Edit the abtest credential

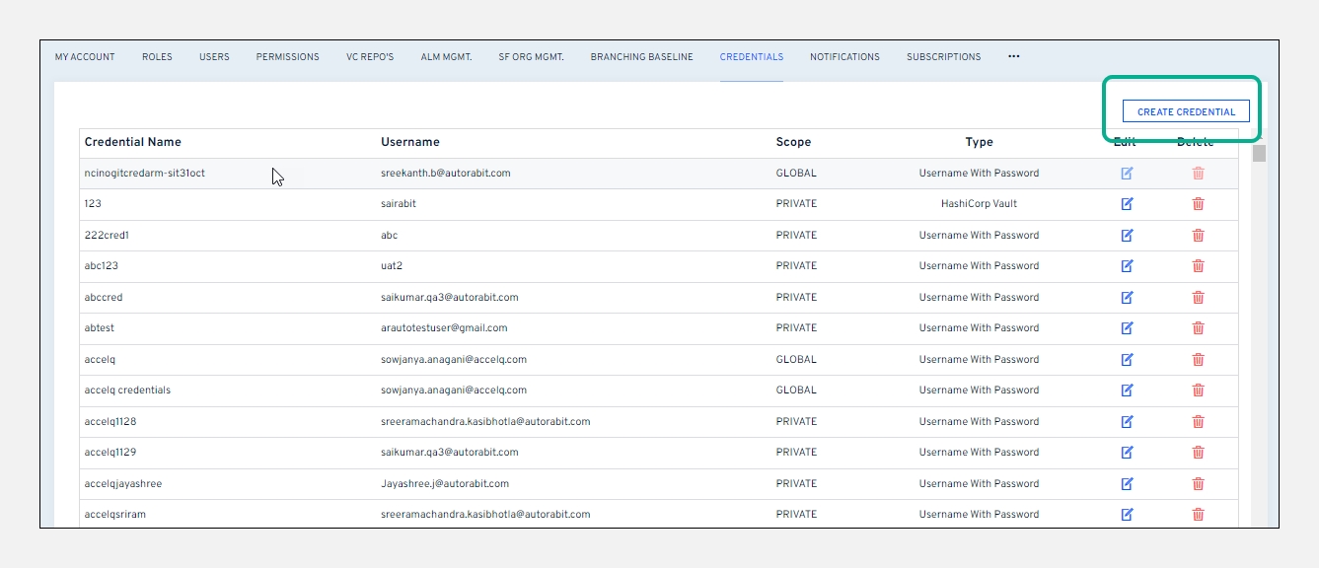(1127, 328)
